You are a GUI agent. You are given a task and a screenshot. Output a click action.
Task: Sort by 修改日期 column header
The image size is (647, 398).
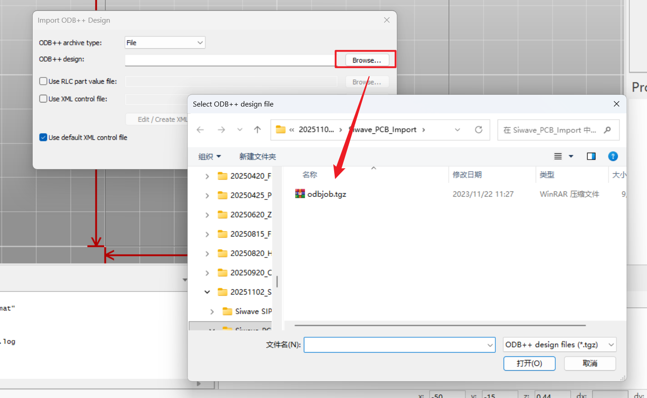pyautogui.click(x=467, y=175)
